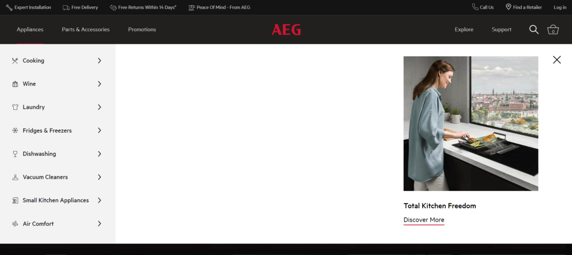Image resolution: width=572 pixels, height=255 pixels.
Task: Select the Support menu
Action: pos(501,30)
